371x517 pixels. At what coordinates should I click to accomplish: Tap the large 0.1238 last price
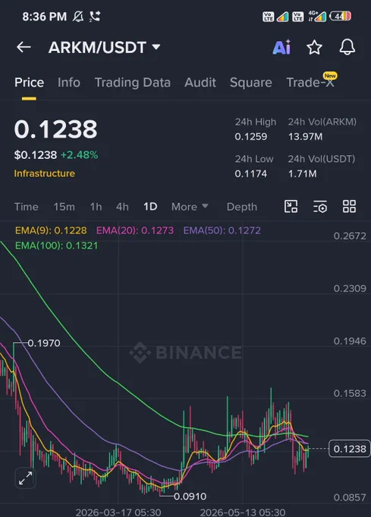pos(55,129)
